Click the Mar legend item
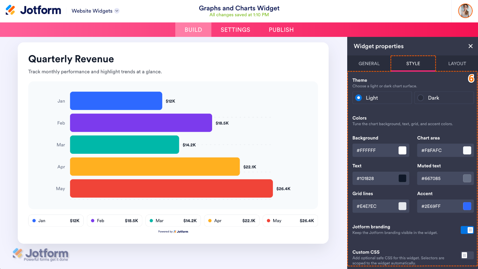Screen dimensions: 478x269 tap(173, 221)
